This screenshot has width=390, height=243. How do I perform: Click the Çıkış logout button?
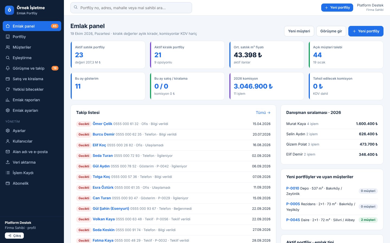[14, 236]
